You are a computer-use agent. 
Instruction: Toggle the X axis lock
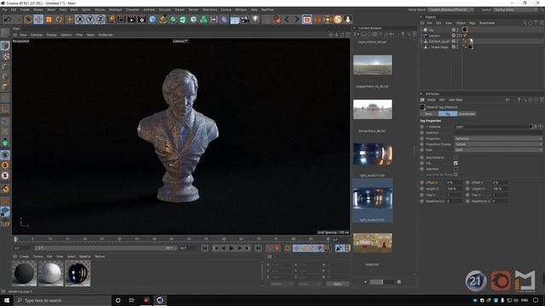80,20
